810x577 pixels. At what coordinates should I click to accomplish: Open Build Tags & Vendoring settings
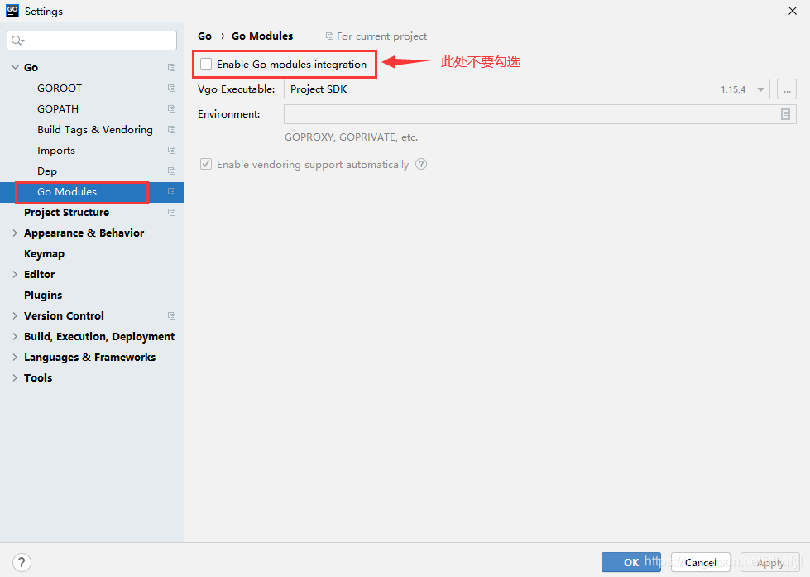(95, 130)
